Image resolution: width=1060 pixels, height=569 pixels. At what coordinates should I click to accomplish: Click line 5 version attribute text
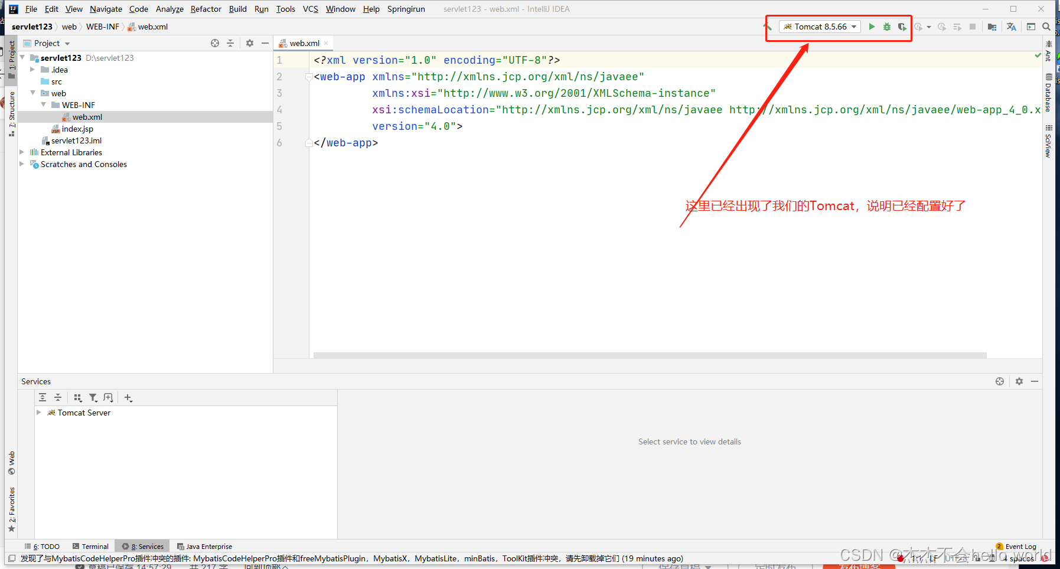tap(417, 126)
